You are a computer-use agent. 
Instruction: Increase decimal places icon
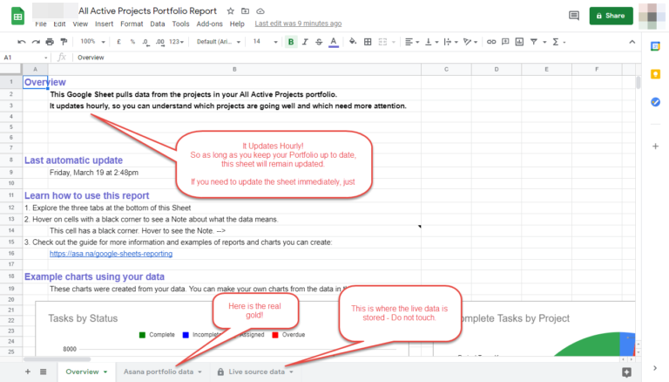click(160, 42)
